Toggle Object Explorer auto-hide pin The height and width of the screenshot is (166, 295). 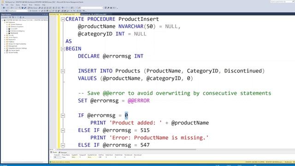coord(45,14)
